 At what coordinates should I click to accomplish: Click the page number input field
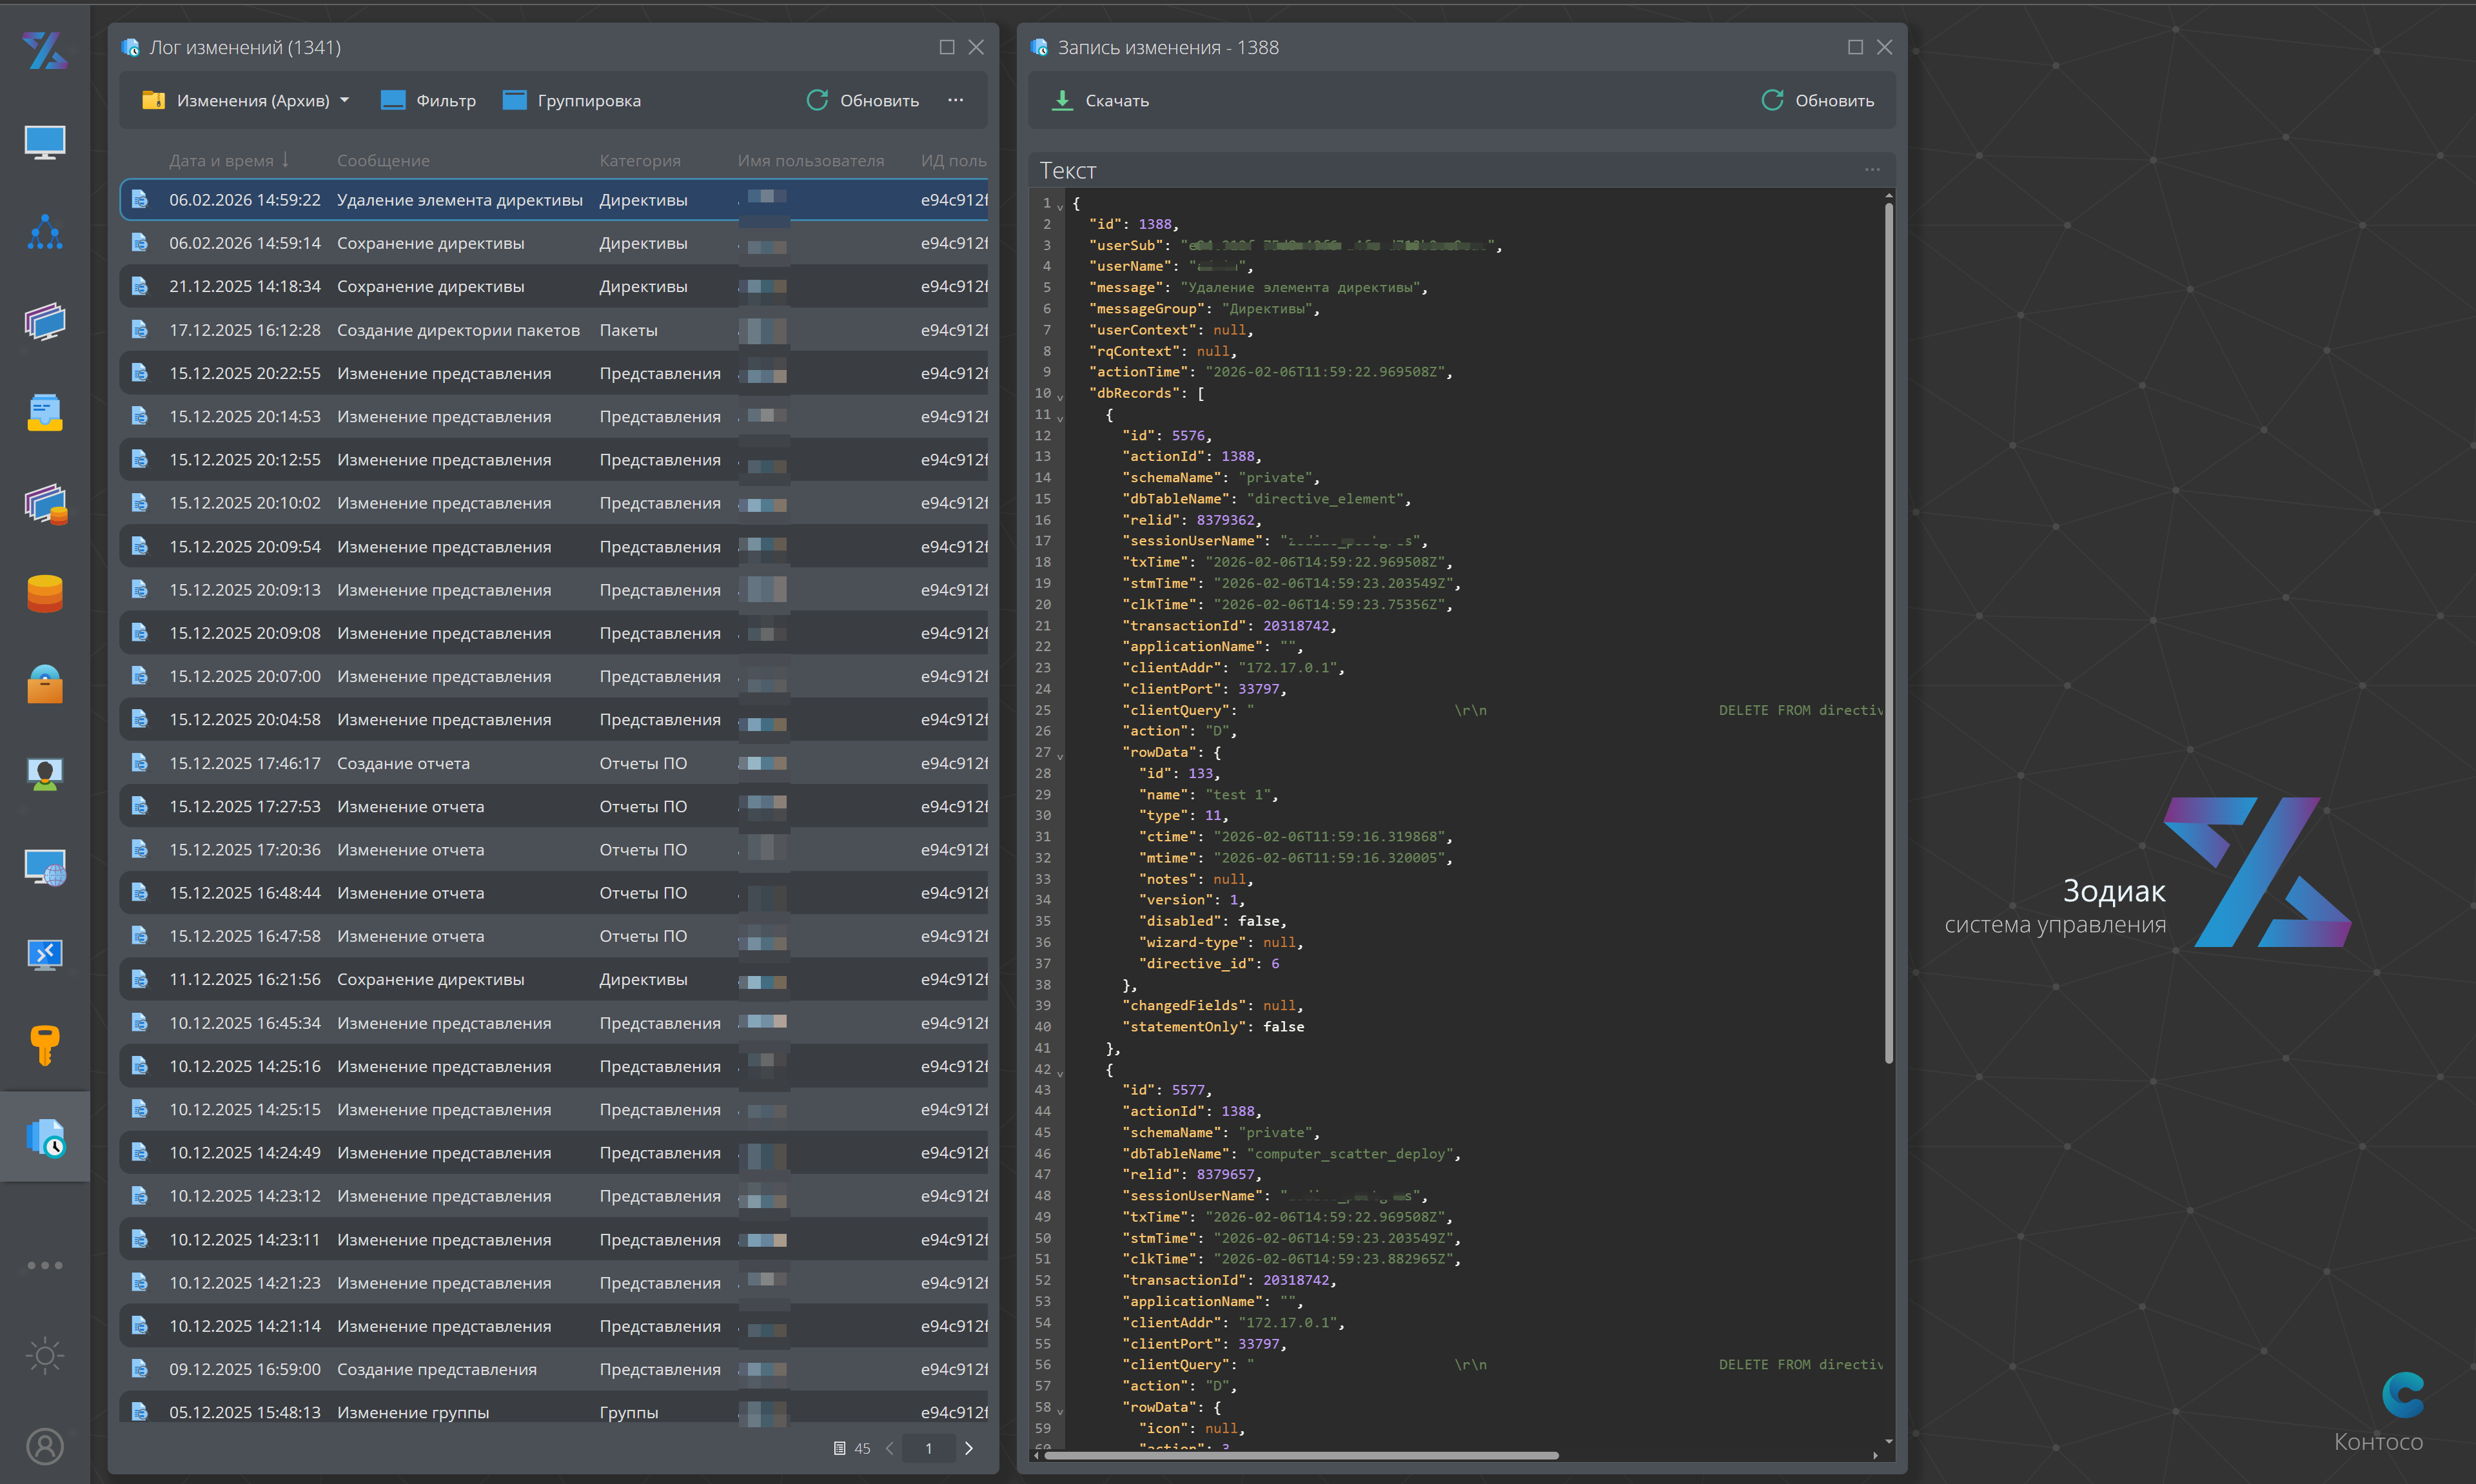pyautogui.click(x=928, y=1448)
